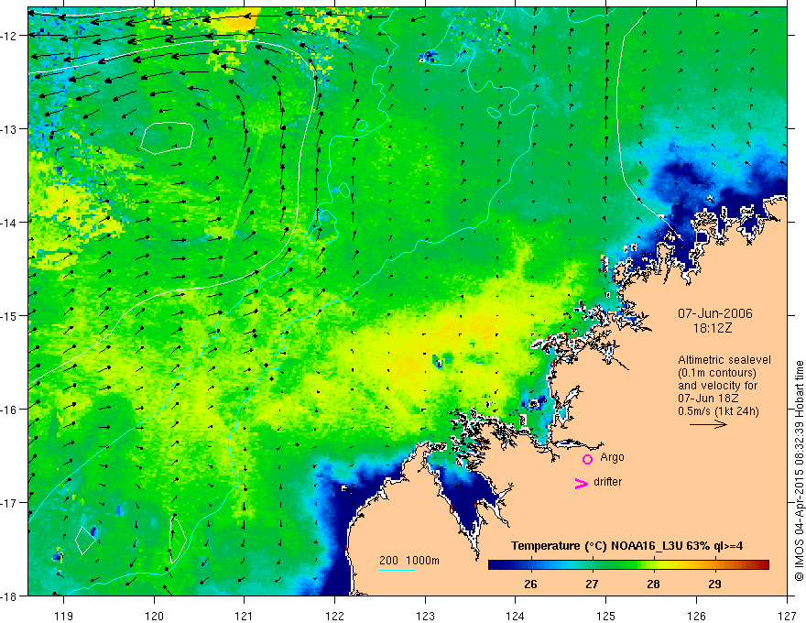Click the longitude label 119
Screen dimensions: 806x623
click(64, 616)
